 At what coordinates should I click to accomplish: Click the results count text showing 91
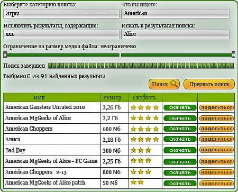click(54, 76)
